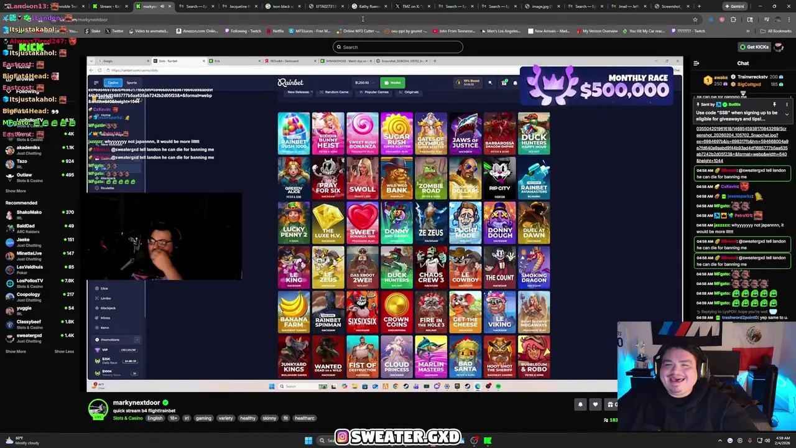Expand Promotions section in Rainbet sidebar
This screenshot has width=796, height=448.
coord(116,340)
